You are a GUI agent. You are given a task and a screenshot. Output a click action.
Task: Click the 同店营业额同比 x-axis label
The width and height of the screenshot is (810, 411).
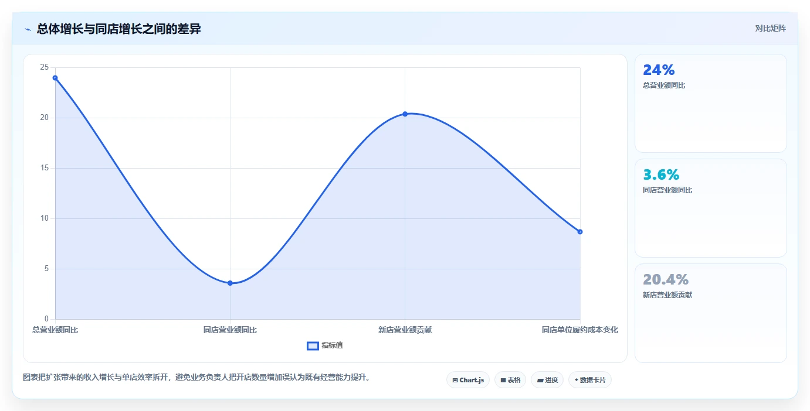click(230, 330)
